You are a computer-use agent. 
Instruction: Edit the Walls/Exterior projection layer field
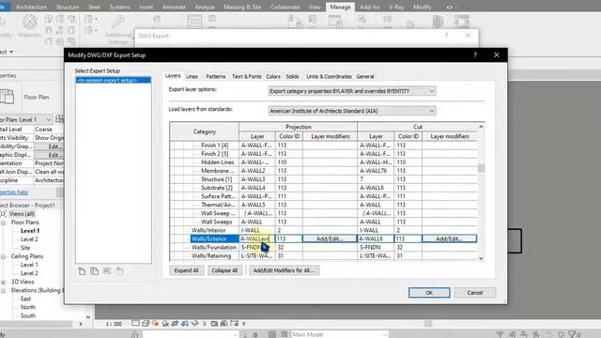tap(256, 238)
